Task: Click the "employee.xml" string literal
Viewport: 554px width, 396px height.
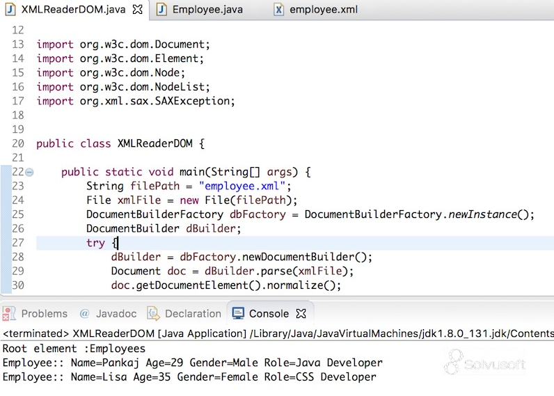Action: point(242,186)
